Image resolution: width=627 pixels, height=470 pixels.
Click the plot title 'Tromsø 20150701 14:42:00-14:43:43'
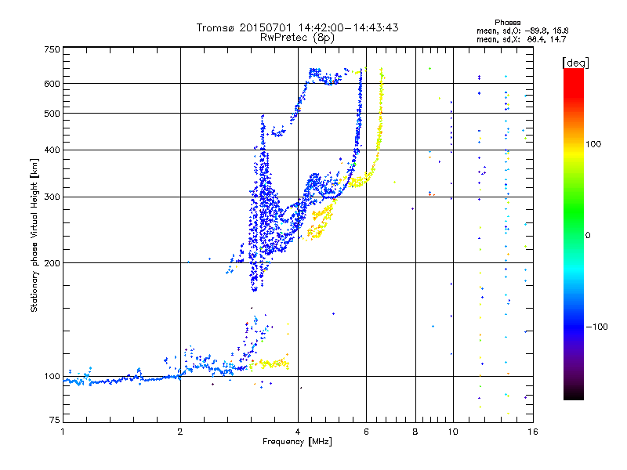(297, 27)
